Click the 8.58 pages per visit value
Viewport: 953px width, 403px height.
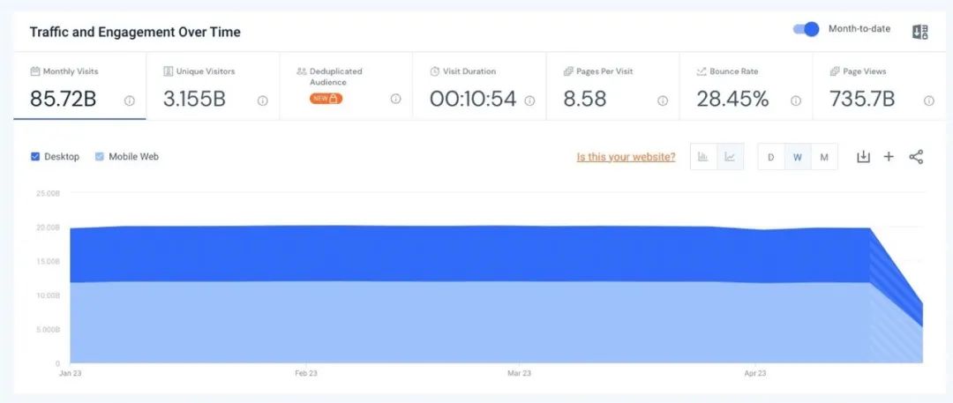coord(585,99)
